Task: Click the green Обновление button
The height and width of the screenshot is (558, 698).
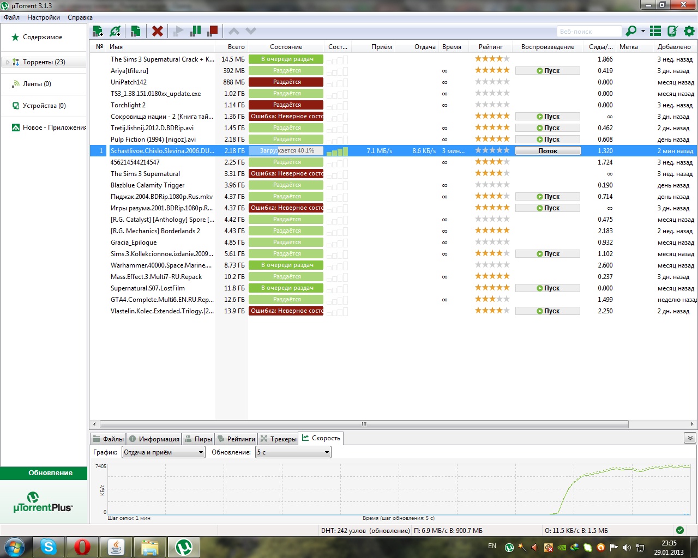Action: [44, 473]
